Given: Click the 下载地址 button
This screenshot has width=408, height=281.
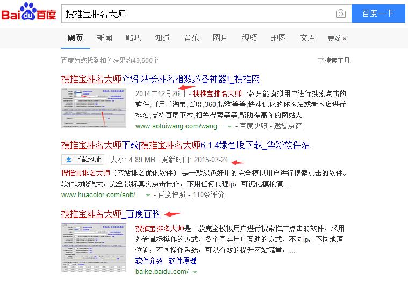Looking at the screenshot, I should coord(83,160).
